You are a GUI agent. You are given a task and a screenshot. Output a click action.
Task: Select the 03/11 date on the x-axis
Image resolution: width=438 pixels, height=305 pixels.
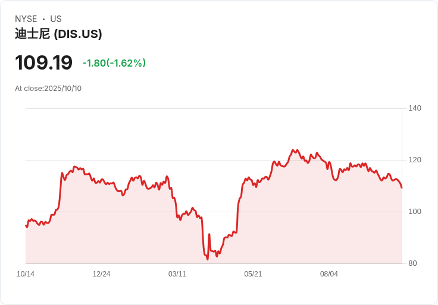coord(177,274)
